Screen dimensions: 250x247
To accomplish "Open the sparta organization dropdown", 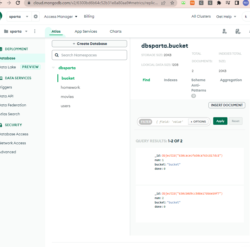I will (x=19, y=16).
